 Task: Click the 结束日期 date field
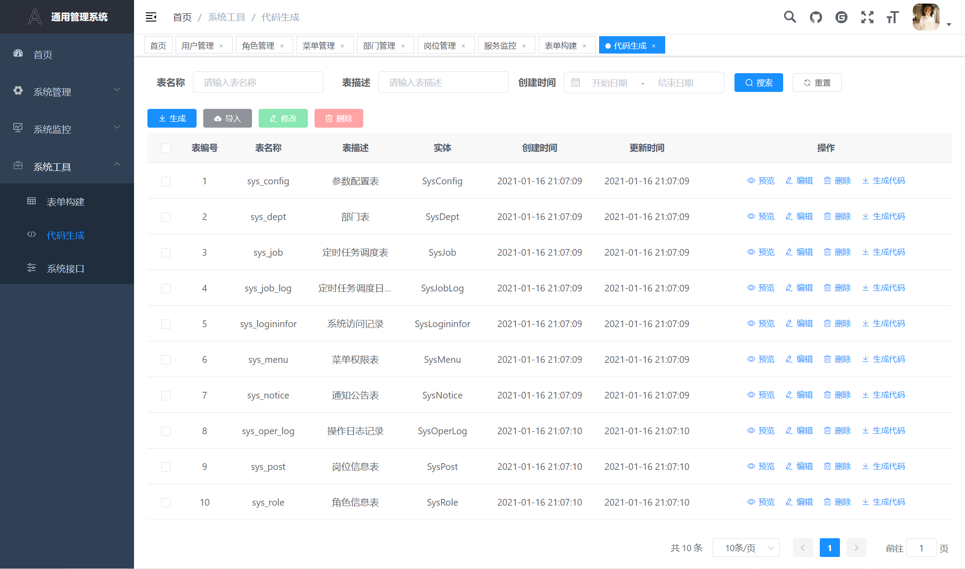click(x=675, y=83)
